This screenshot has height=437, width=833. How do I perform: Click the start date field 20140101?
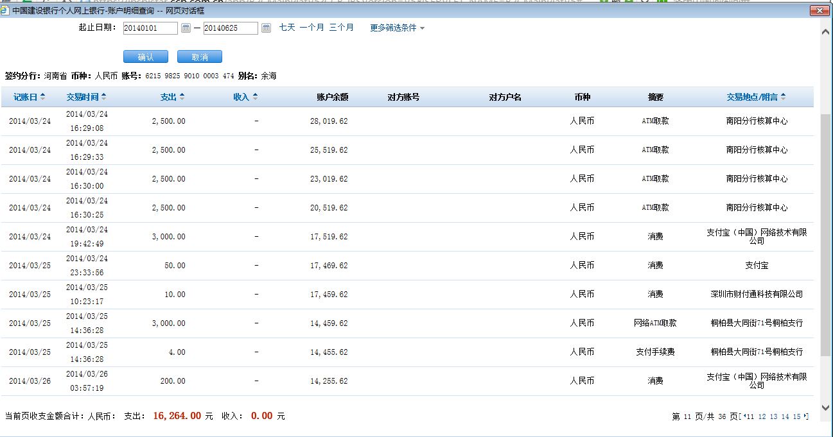[x=150, y=28]
